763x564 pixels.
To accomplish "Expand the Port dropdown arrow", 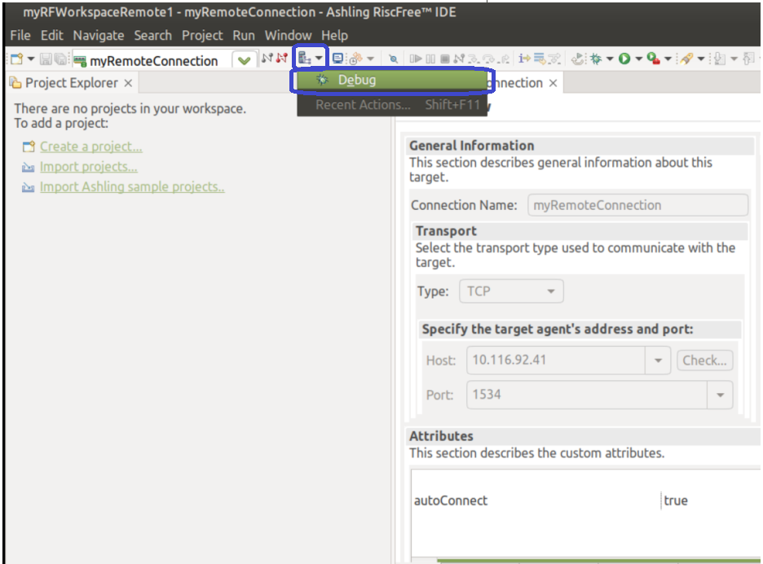I will [x=720, y=395].
